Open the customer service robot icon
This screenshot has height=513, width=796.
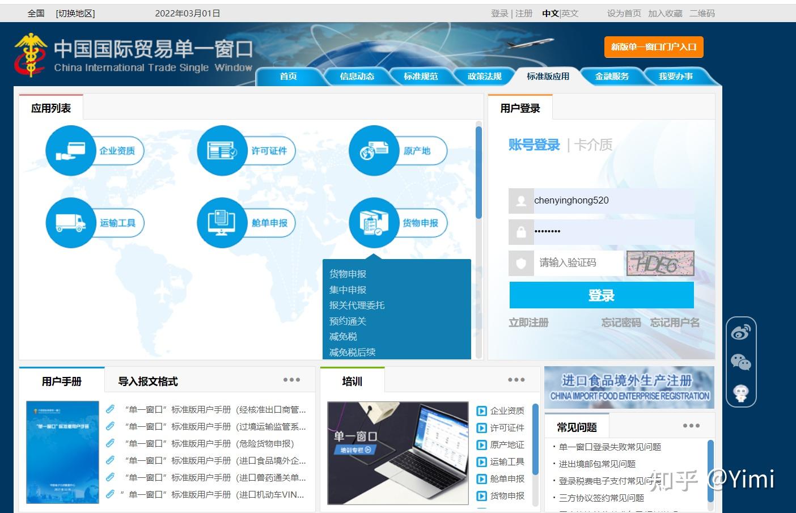tap(741, 391)
